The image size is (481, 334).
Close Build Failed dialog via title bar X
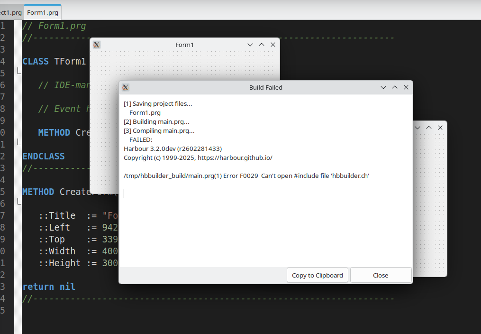pos(406,87)
